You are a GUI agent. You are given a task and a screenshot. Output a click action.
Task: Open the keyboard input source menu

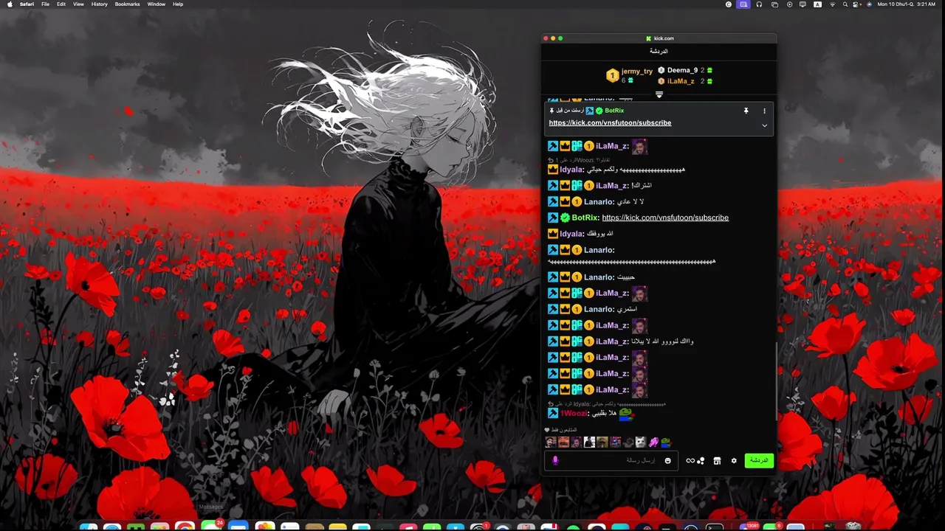point(817,4)
